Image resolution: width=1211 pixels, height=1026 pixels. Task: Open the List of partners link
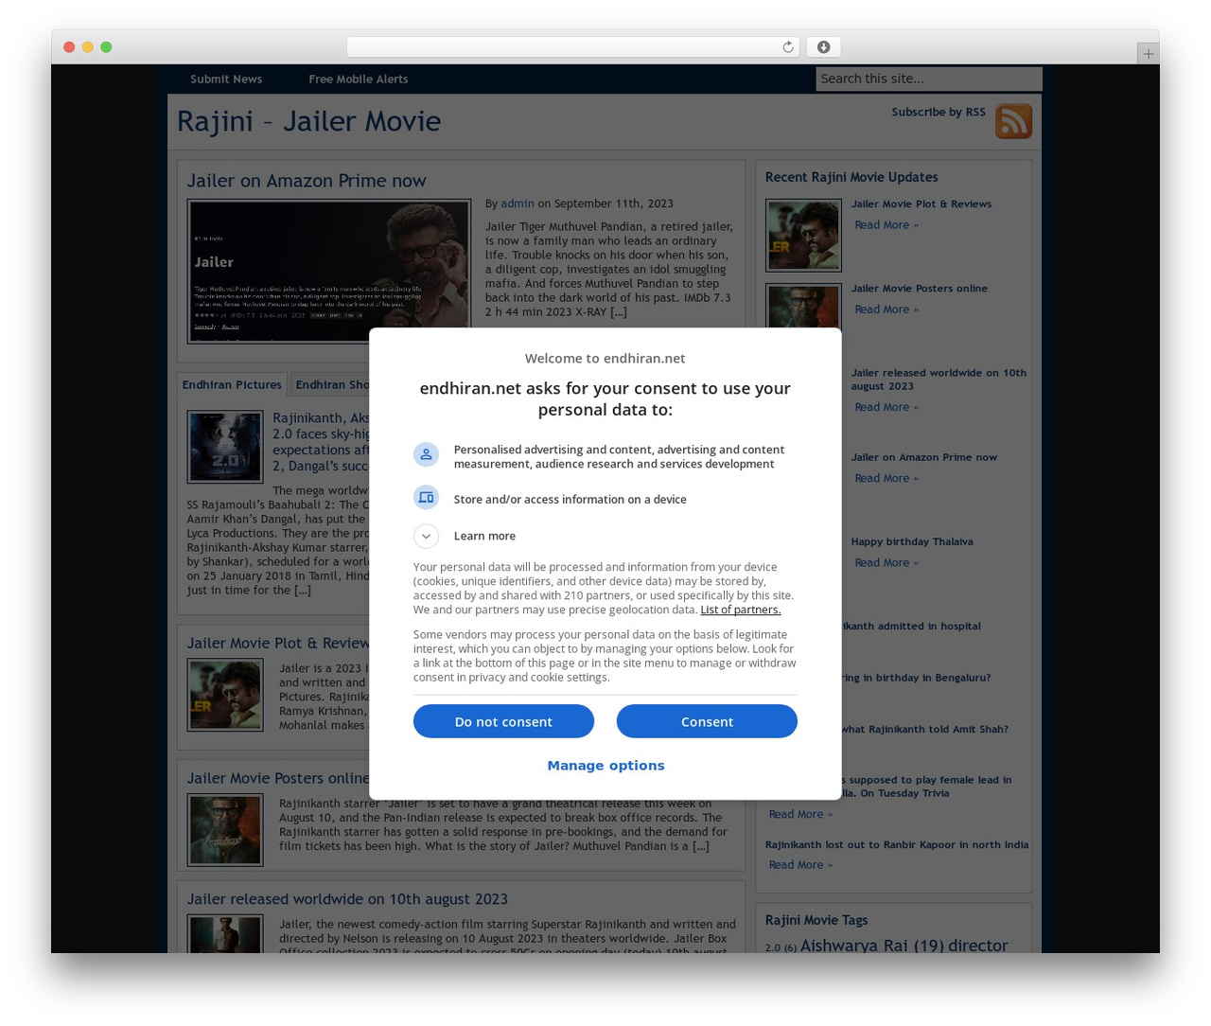pyautogui.click(x=741, y=610)
